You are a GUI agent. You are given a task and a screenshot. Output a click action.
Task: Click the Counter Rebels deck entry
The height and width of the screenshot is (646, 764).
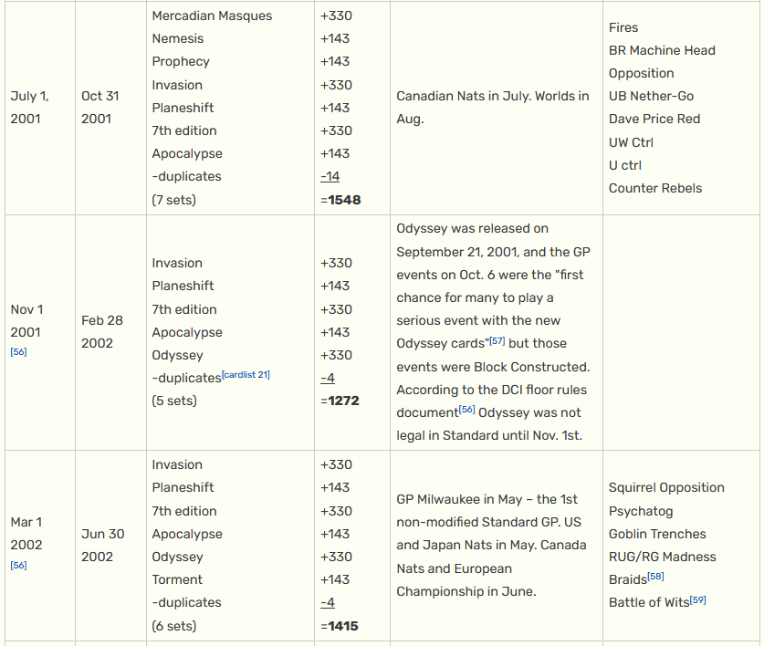click(655, 188)
